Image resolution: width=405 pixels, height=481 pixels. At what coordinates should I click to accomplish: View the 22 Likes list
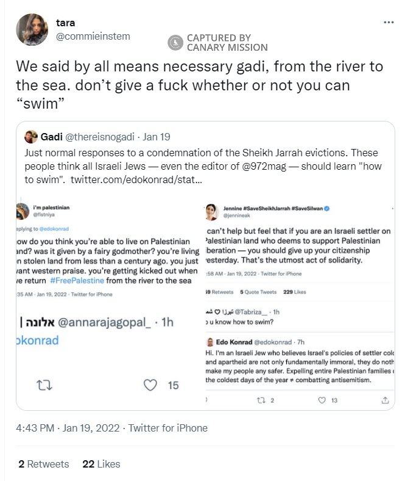click(101, 464)
